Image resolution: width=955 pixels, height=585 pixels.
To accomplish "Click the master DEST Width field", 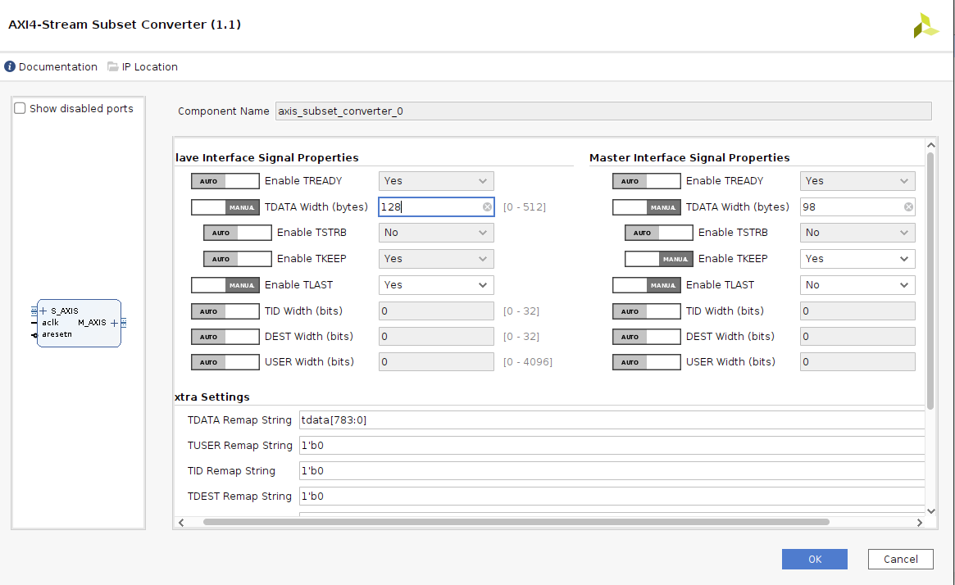I will click(x=857, y=337).
